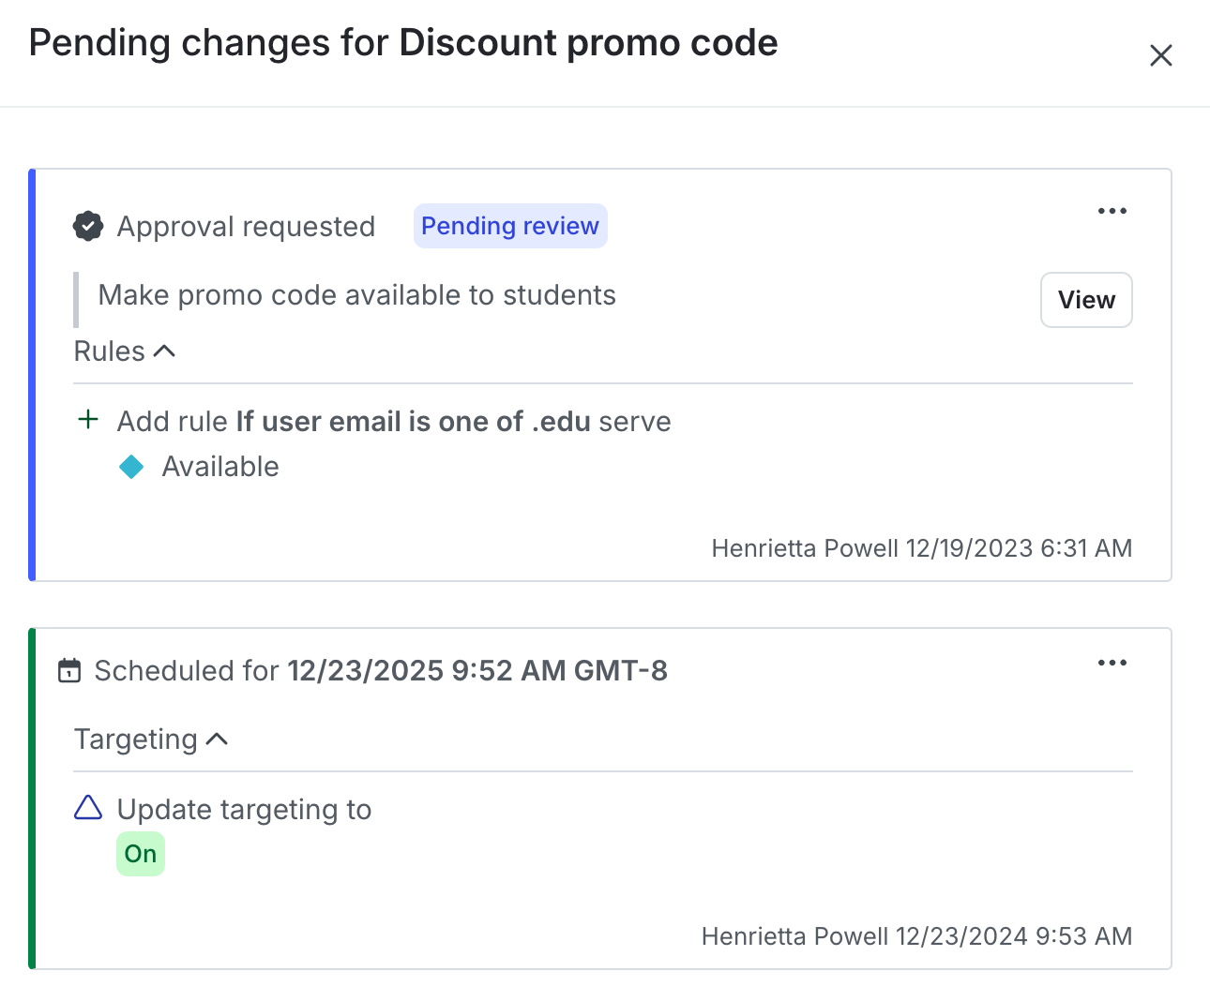The image size is (1210, 1001).
Task: Click Henrietta Powell 12/19/2023 timestamp
Action: [921, 548]
